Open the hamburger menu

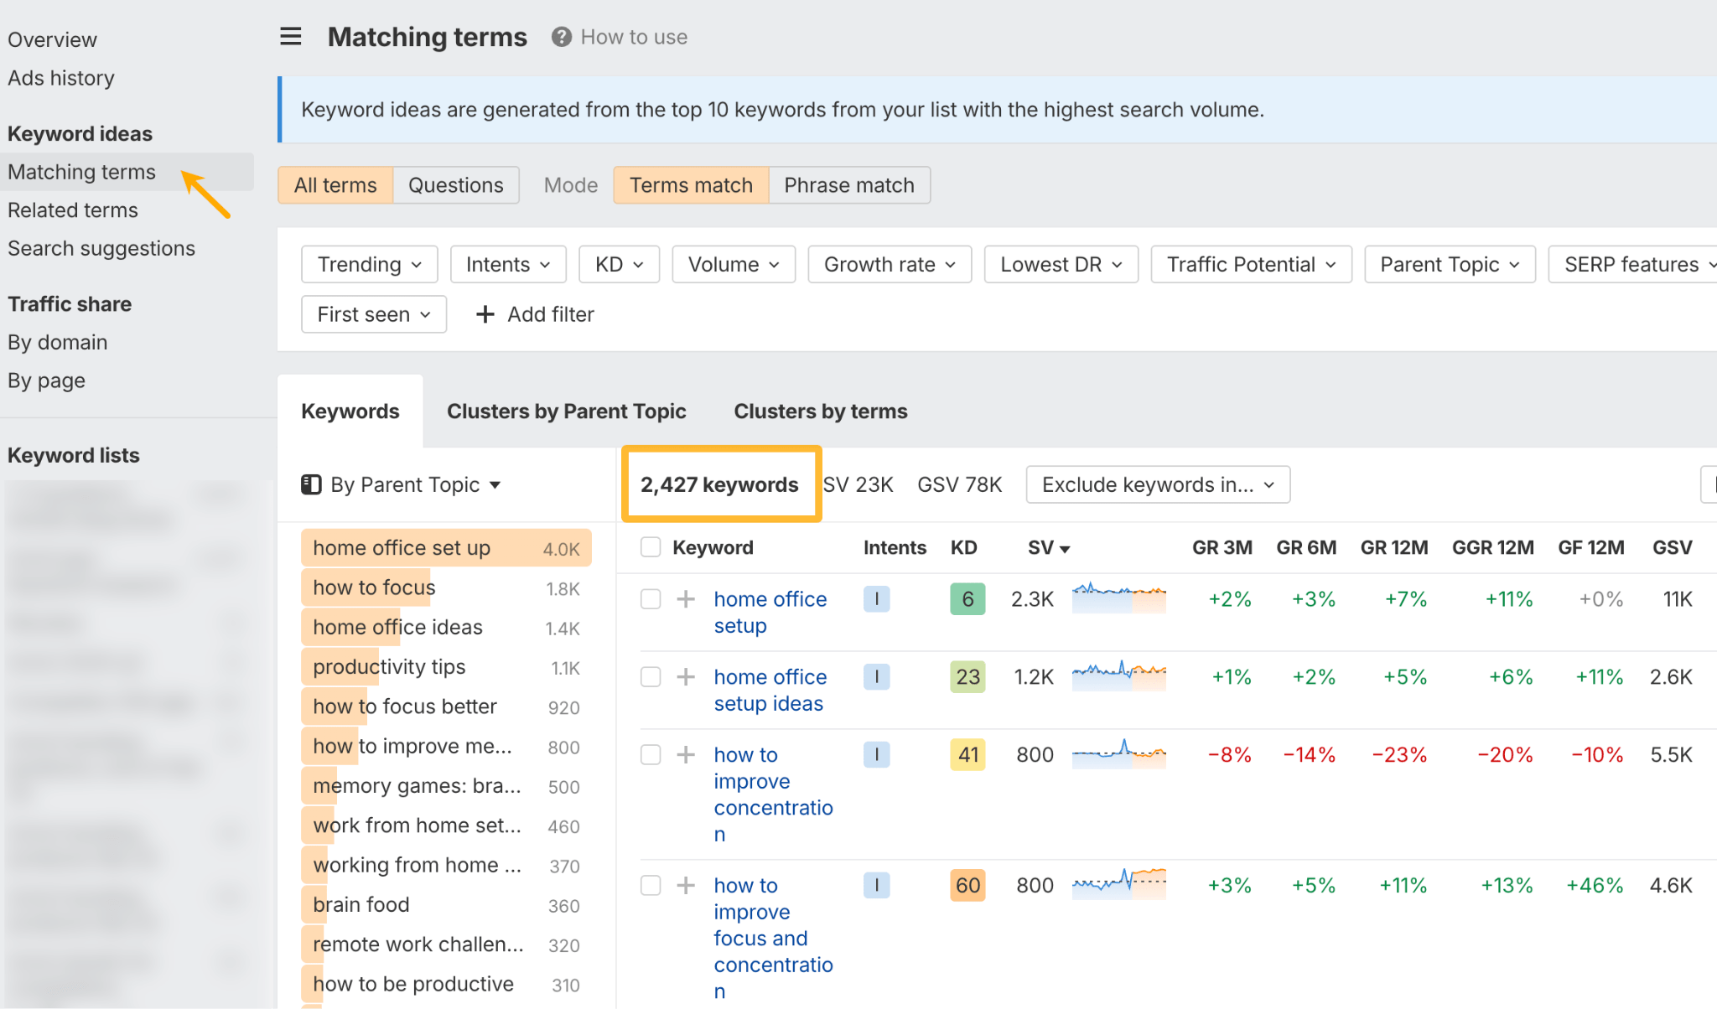point(290,36)
